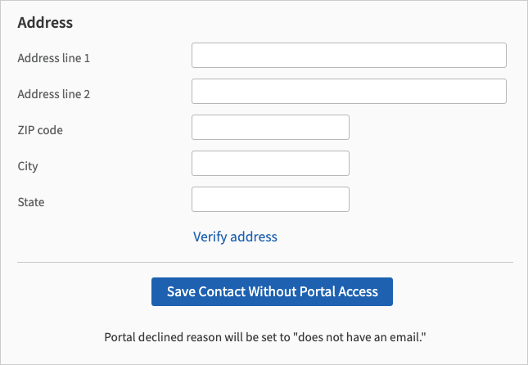Click the "State" label text
This screenshot has width=528, height=365.
point(30,202)
